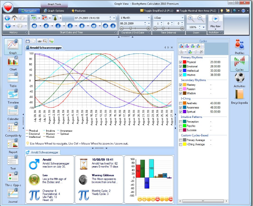Open the Cycles panel icon
The height and width of the screenshot is (206, 253).
click(x=240, y=63)
